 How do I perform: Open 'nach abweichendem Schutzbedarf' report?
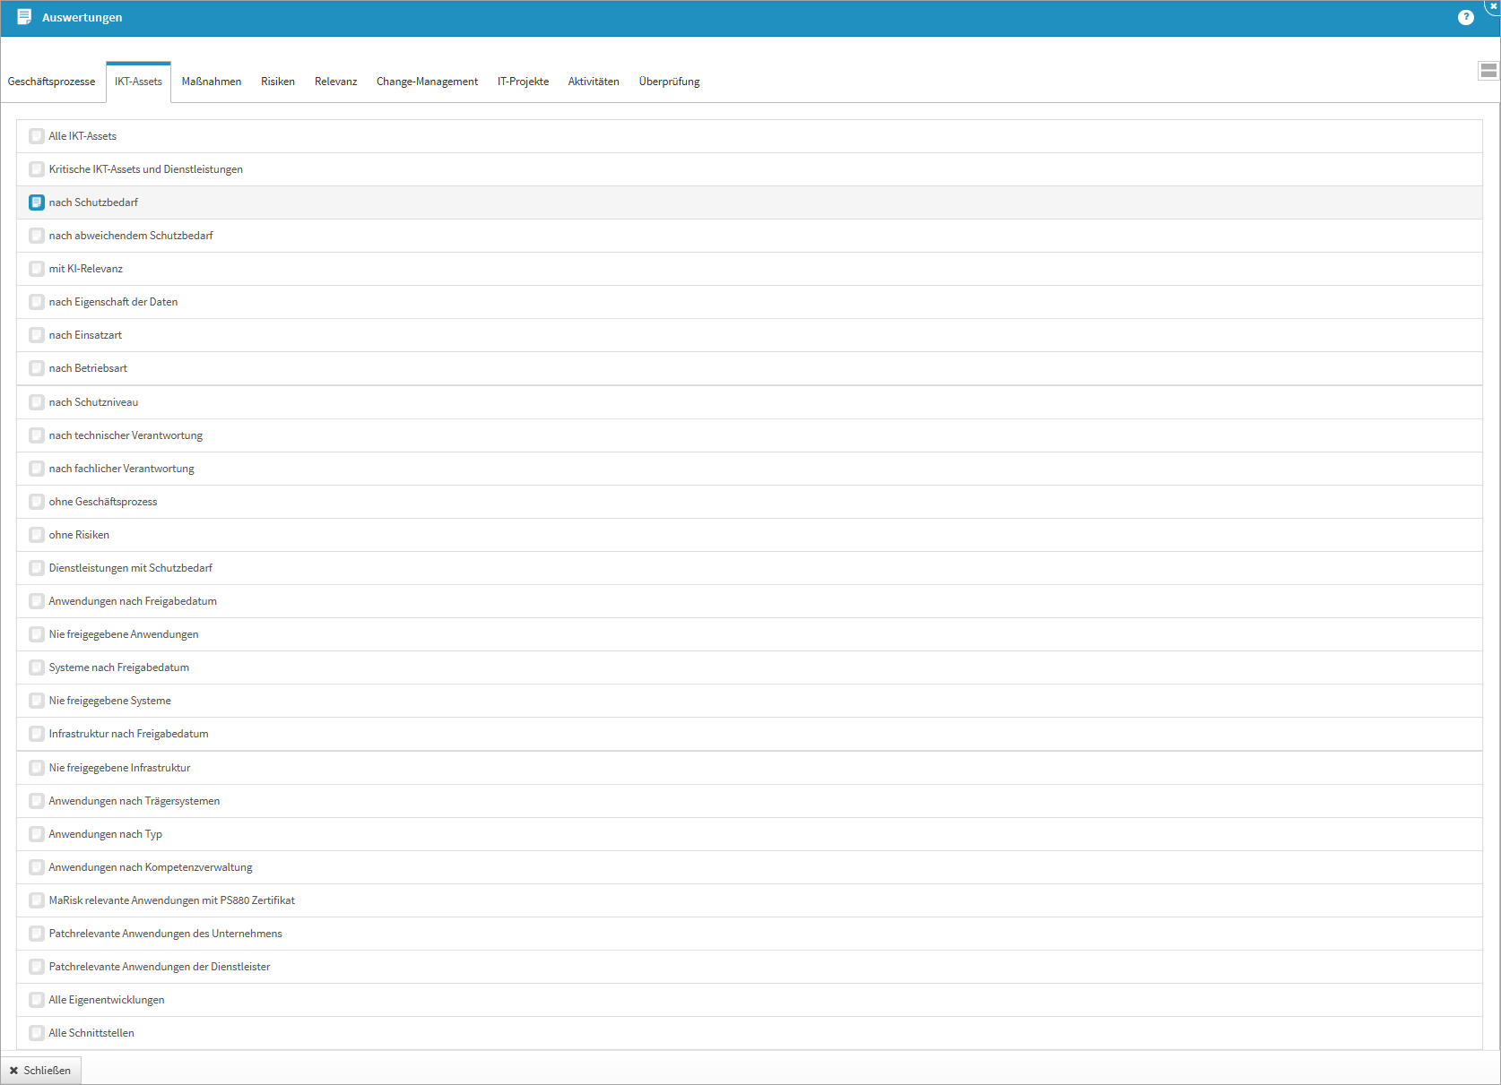point(131,236)
